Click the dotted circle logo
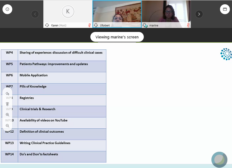This screenshot has width=232, height=168. click(226, 54)
